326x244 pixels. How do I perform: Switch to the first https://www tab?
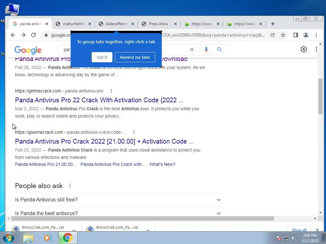point(201,24)
